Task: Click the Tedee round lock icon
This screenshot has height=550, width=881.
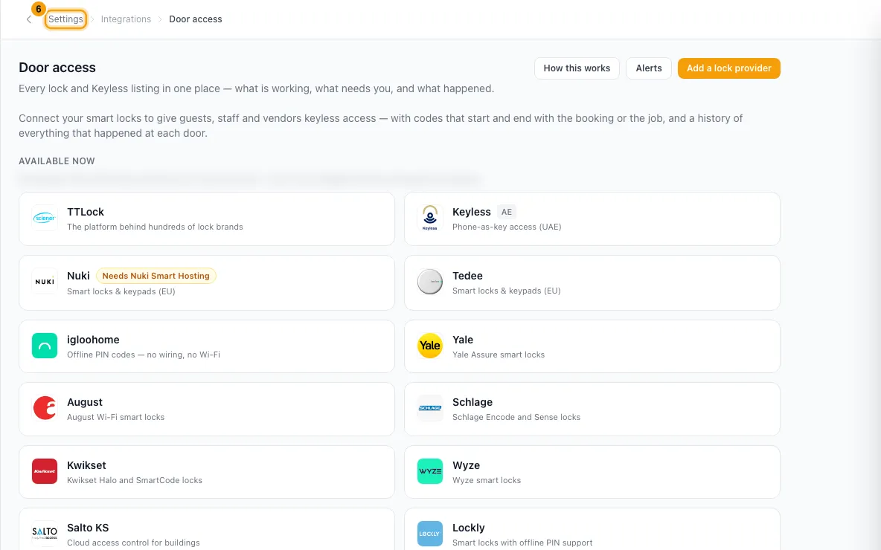Action: [430, 282]
